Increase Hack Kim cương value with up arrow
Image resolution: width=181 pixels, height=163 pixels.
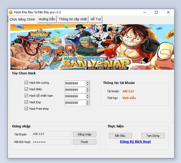click(x=88, y=82)
